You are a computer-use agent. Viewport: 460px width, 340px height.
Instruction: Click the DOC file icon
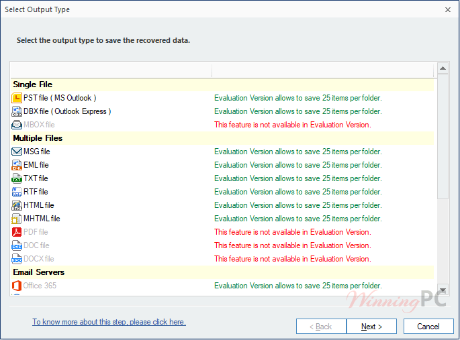17,245
